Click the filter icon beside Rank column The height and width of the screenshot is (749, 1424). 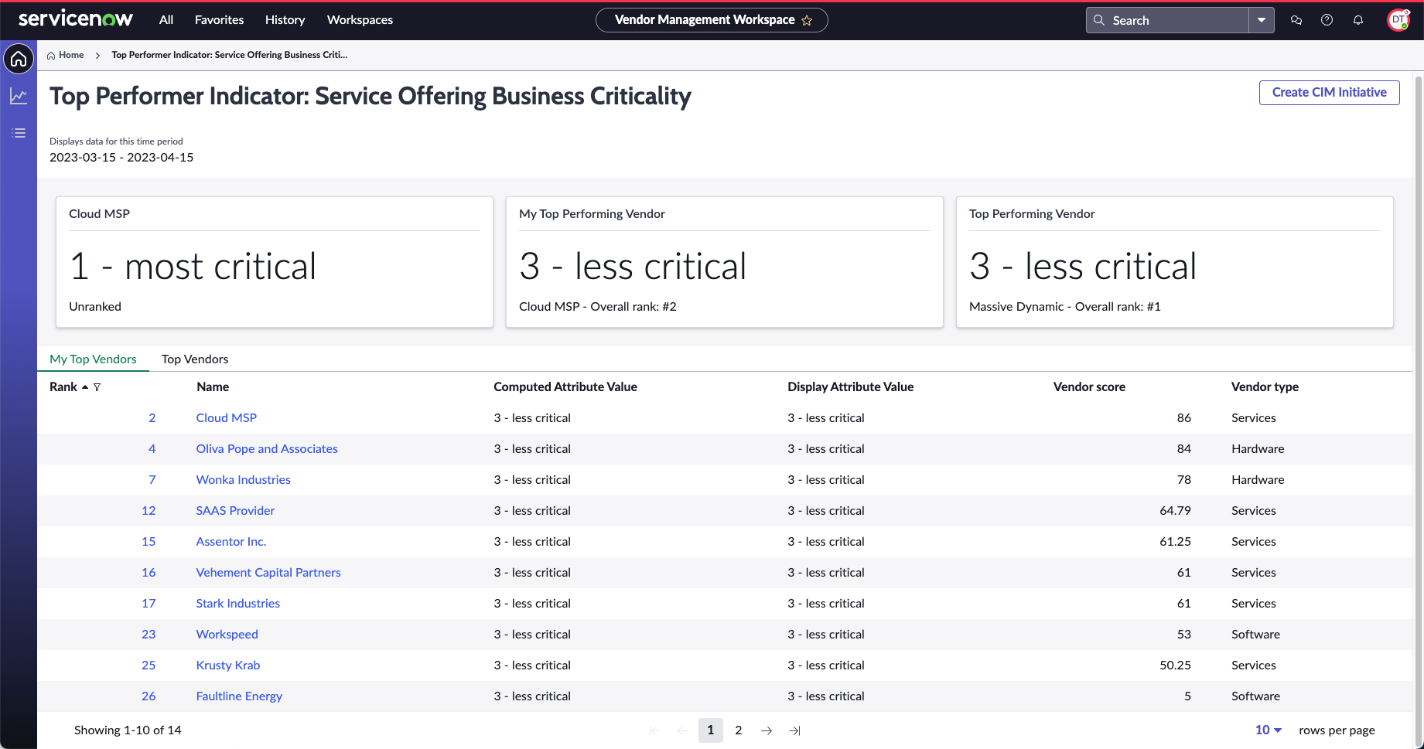click(97, 387)
